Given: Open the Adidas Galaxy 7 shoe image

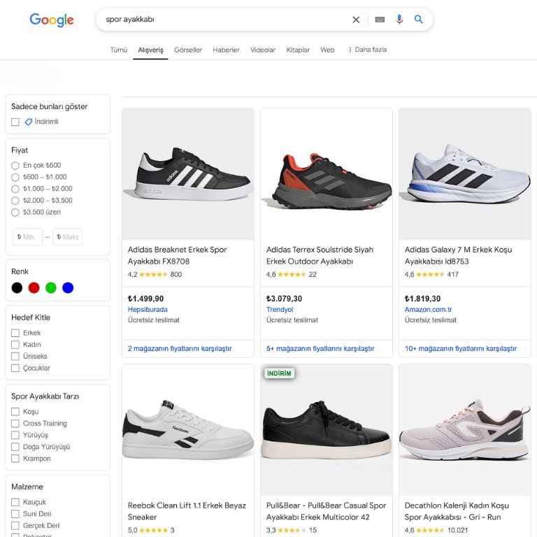Looking at the screenshot, I should (x=465, y=174).
